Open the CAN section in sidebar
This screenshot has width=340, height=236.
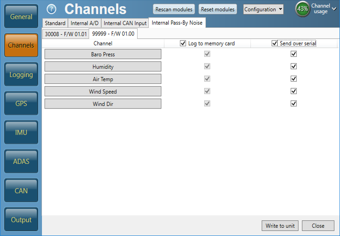tap(21, 191)
